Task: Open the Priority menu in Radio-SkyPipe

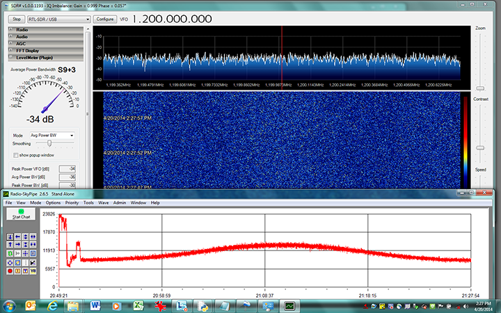Action: [72, 203]
